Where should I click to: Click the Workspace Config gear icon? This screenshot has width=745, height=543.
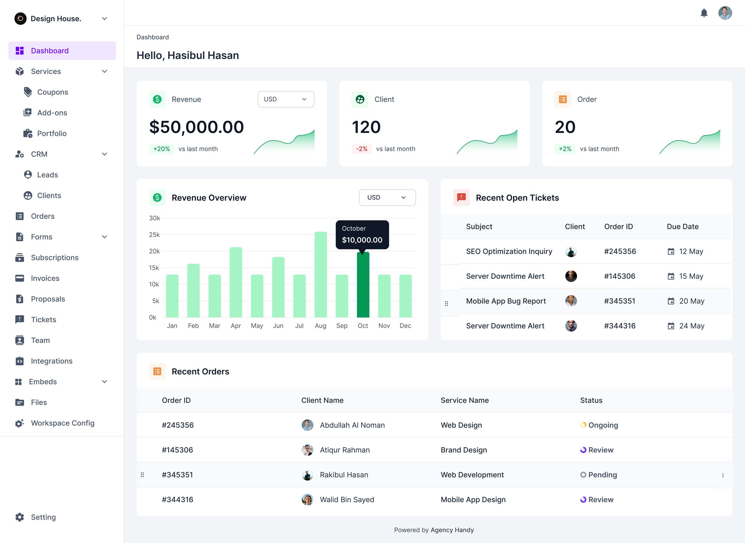pos(20,423)
